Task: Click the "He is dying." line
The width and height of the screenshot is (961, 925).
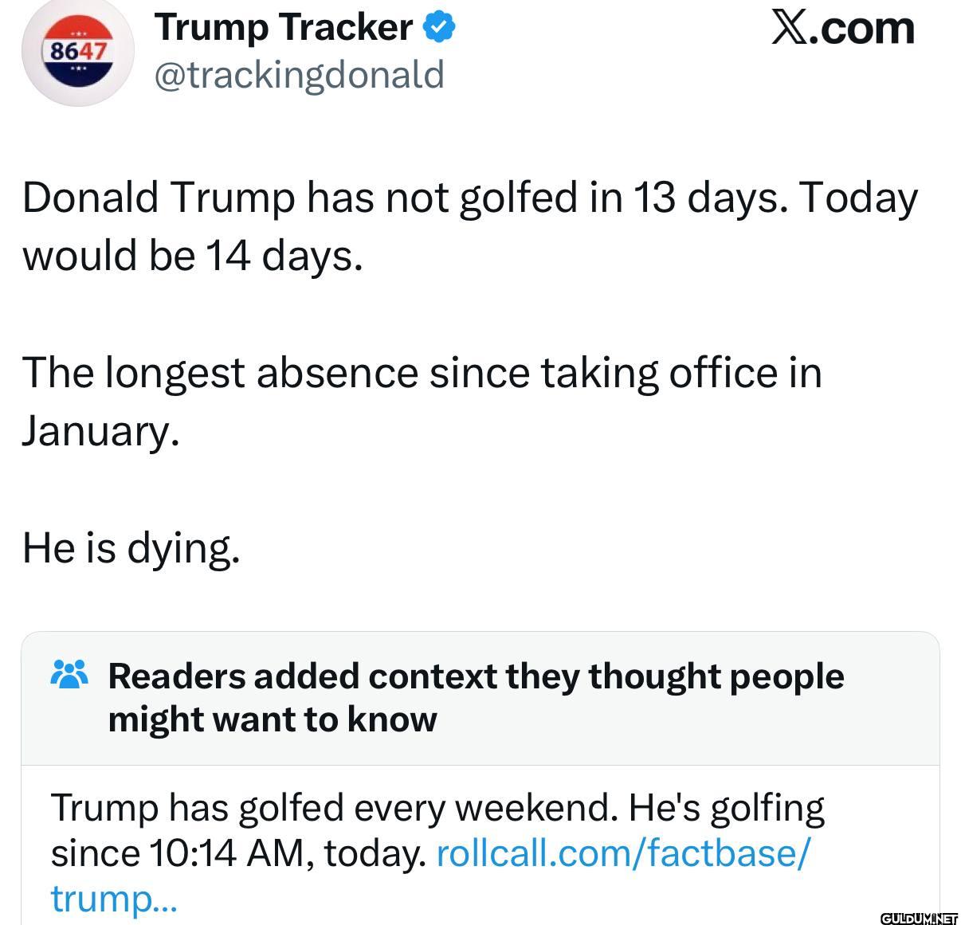Action: (x=131, y=547)
